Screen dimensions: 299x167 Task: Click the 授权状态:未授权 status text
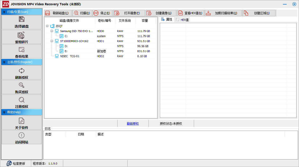(x=171, y=124)
